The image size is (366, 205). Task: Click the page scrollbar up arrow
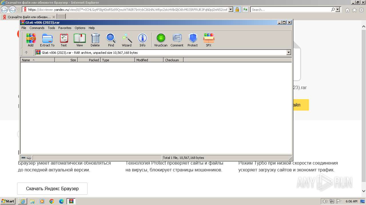click(x=364, y=26)
